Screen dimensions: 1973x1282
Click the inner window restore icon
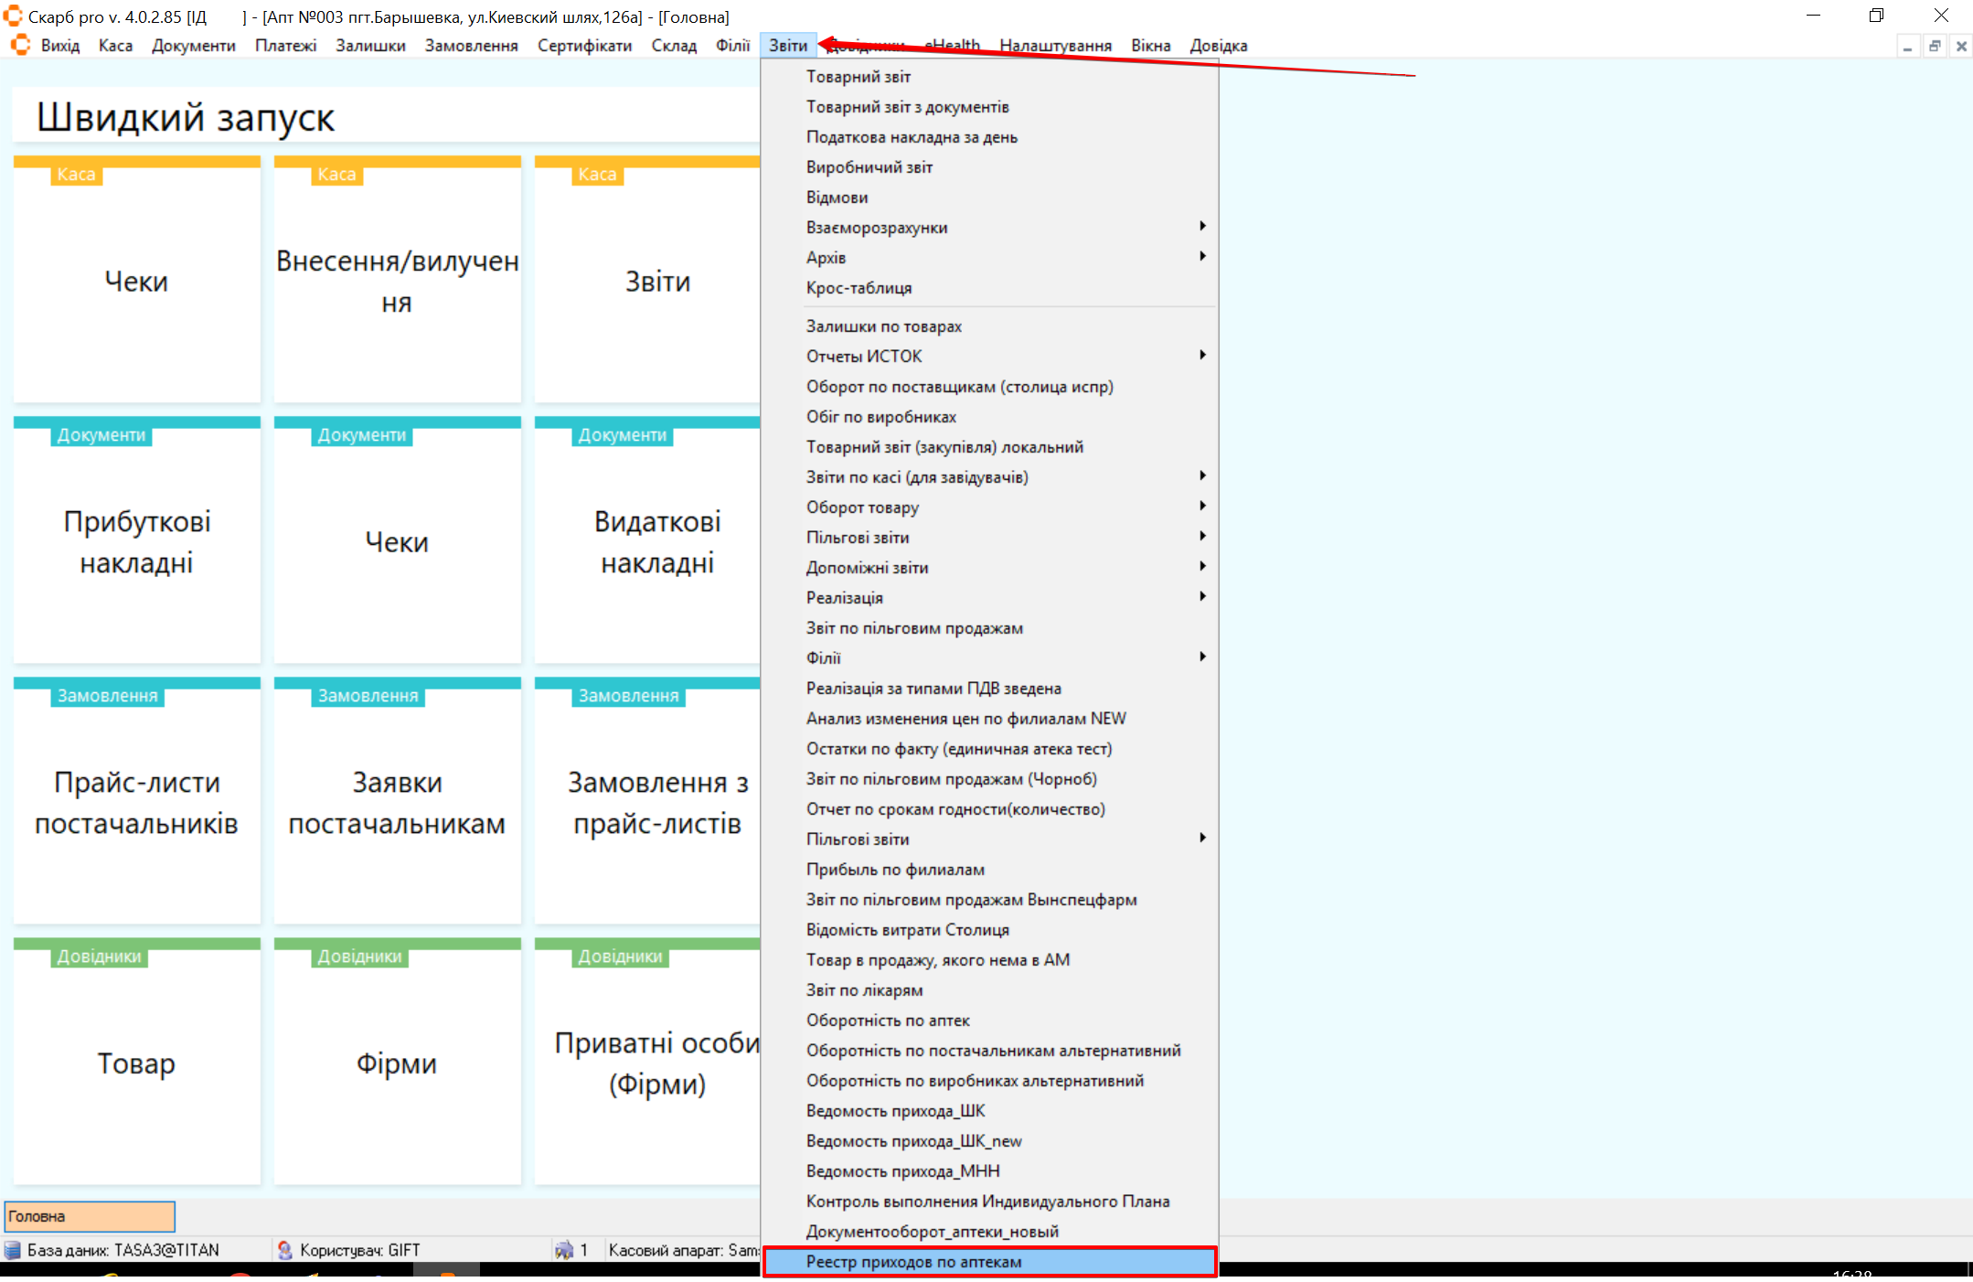pyautogui.click(x=1935, y=46)
